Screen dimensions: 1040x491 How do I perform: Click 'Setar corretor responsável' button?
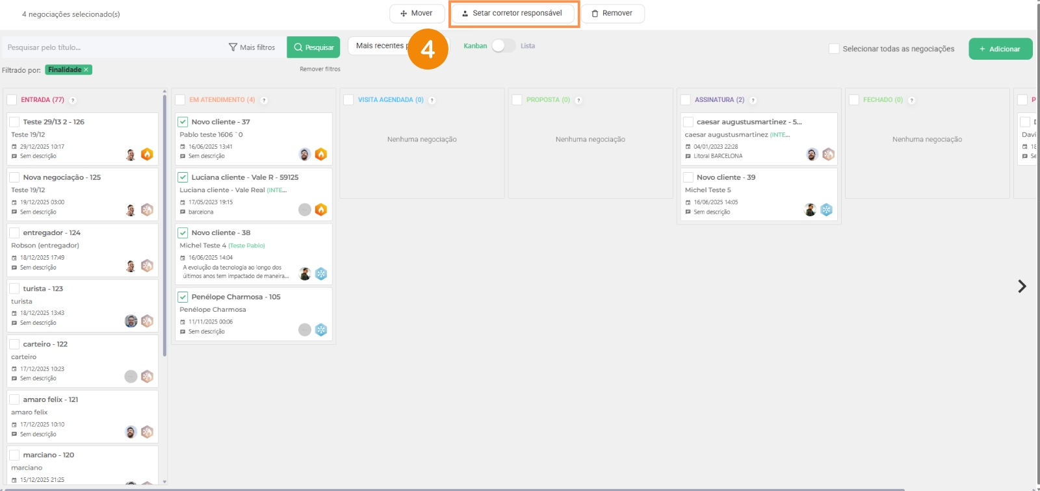coord(512,14)
